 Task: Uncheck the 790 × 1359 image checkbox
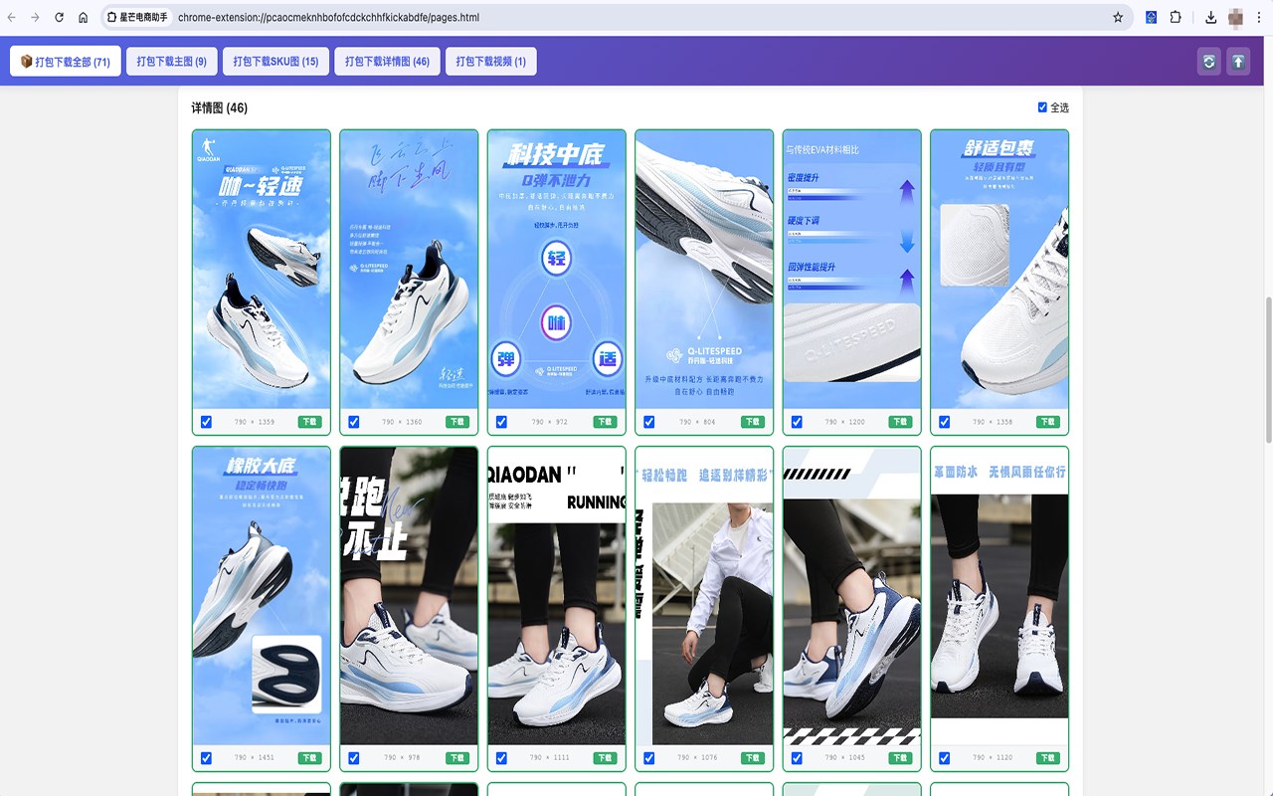[206, 422]
